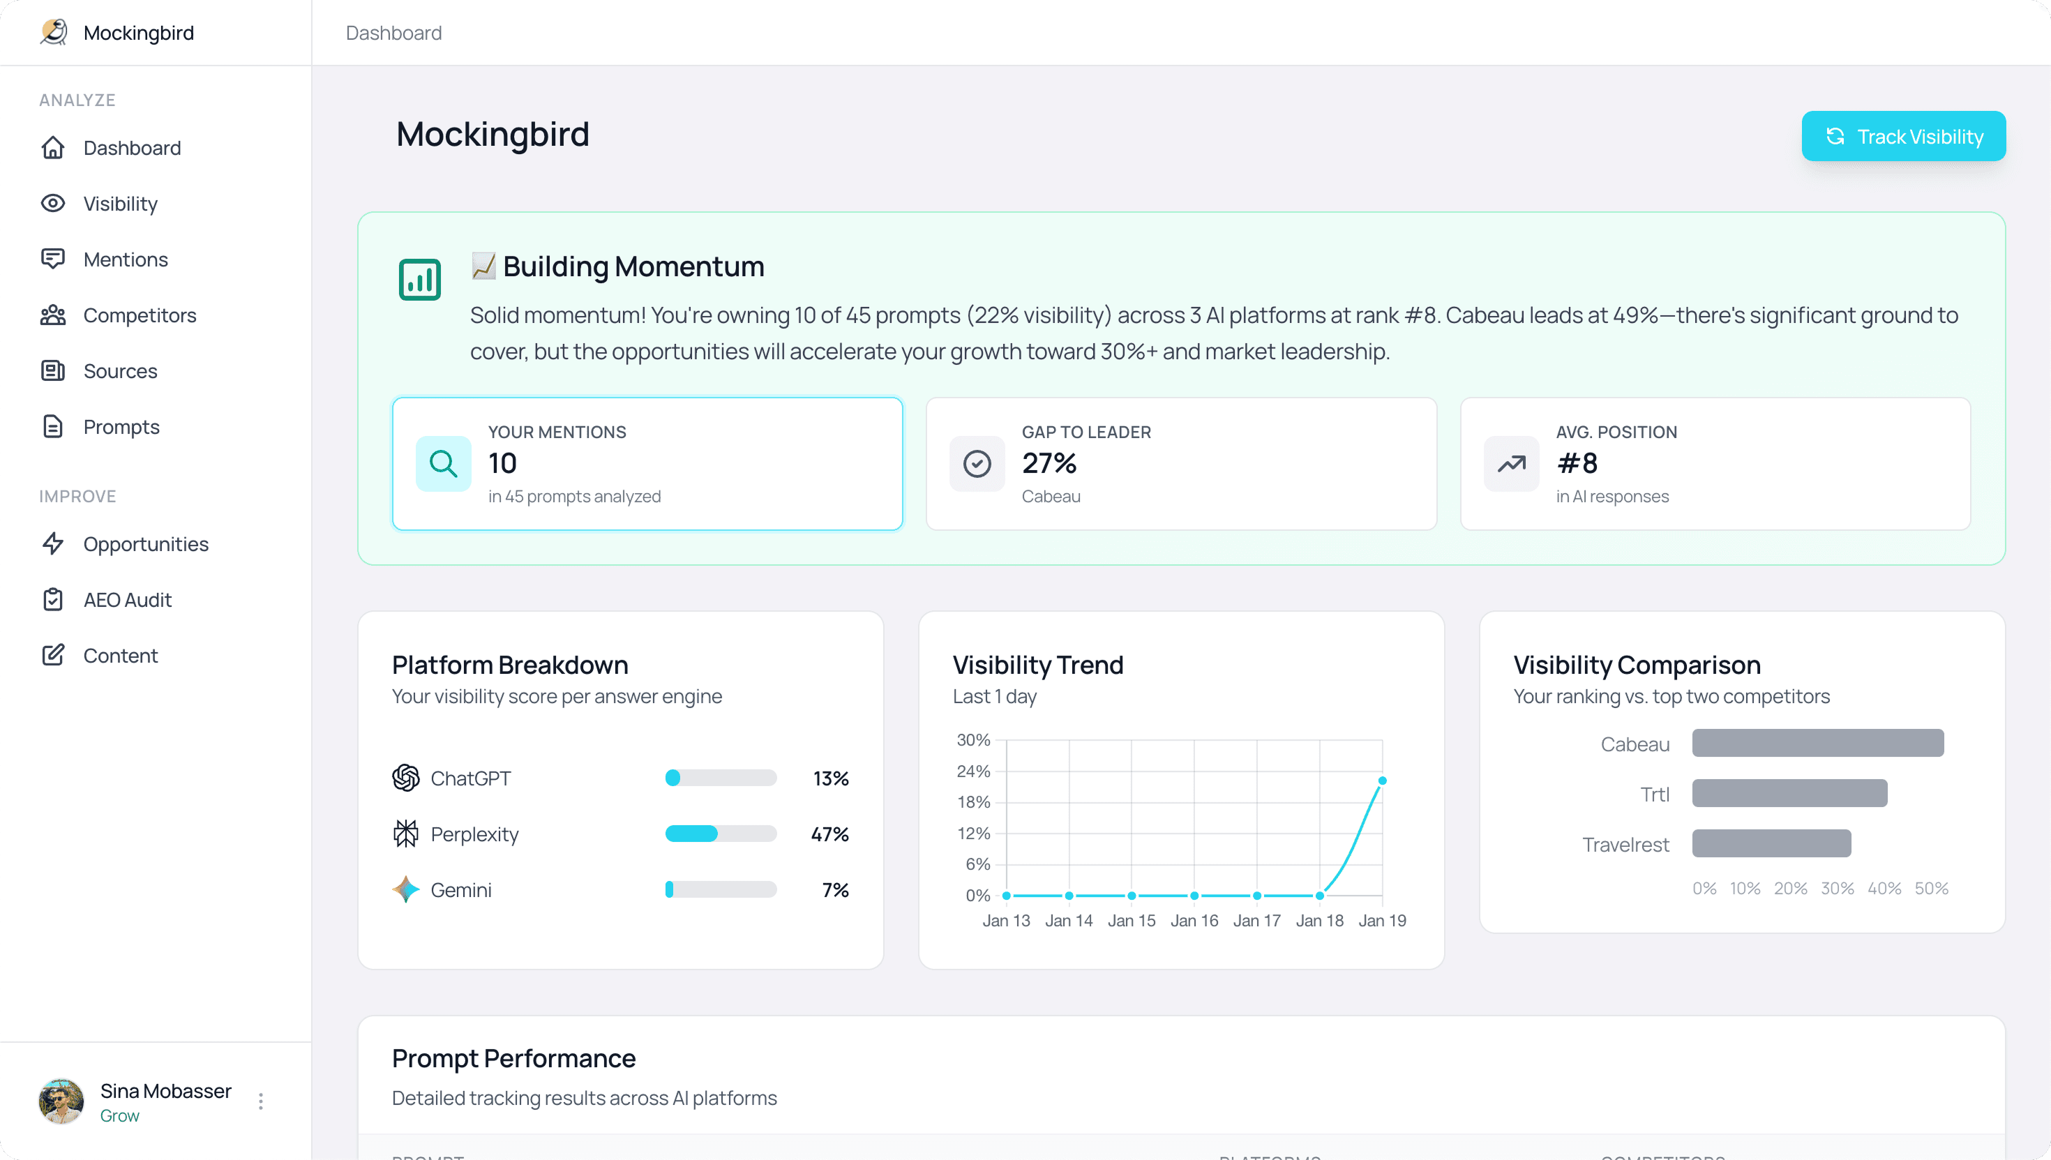The image size is (2051, 1160).
Task: Click the Dashboard home icon in sidebar
Action: 52,148
